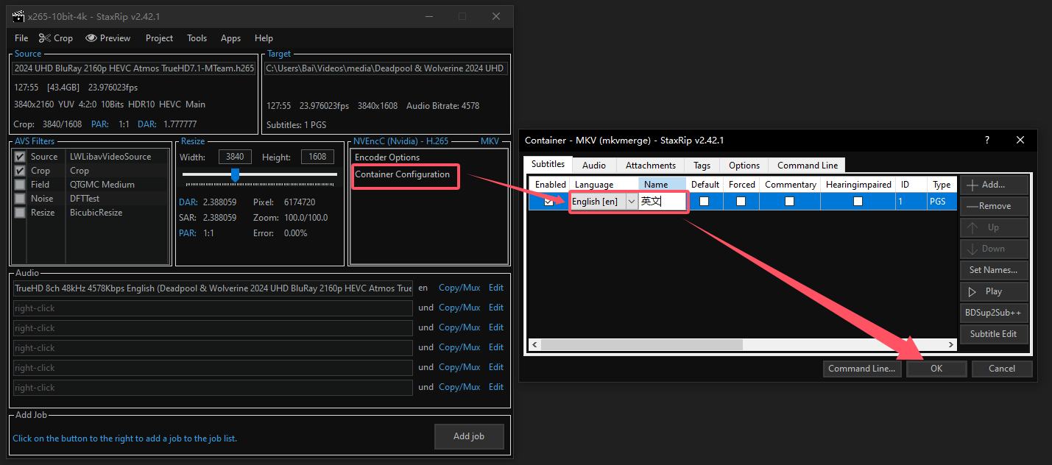Click the resize width slider handle
The width and height of the screenshot is (1052, 465).
tap(235, 175)
